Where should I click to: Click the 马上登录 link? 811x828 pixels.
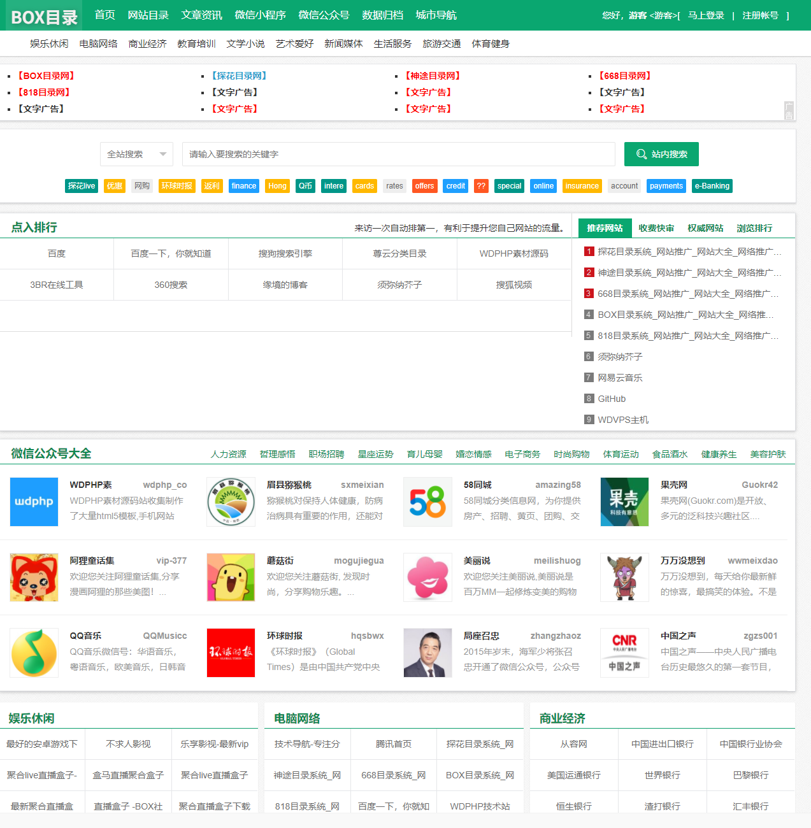click(x=706, y=15)
